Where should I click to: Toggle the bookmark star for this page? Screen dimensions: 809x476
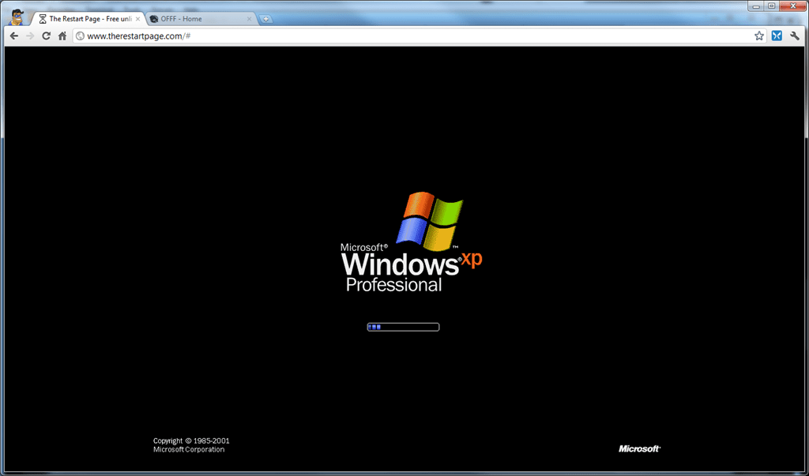click(758, 36)
